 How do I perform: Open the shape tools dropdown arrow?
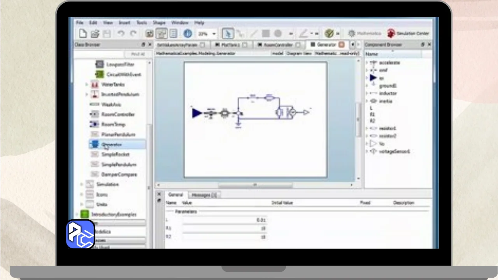click(x=291, y=34)
